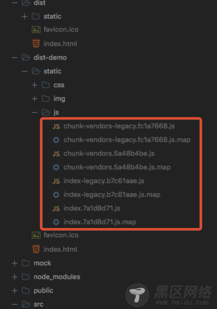The width and height of the screenshot is (217, 309).
Task: Expand the node_modules folder
Action: coord(15,277)
